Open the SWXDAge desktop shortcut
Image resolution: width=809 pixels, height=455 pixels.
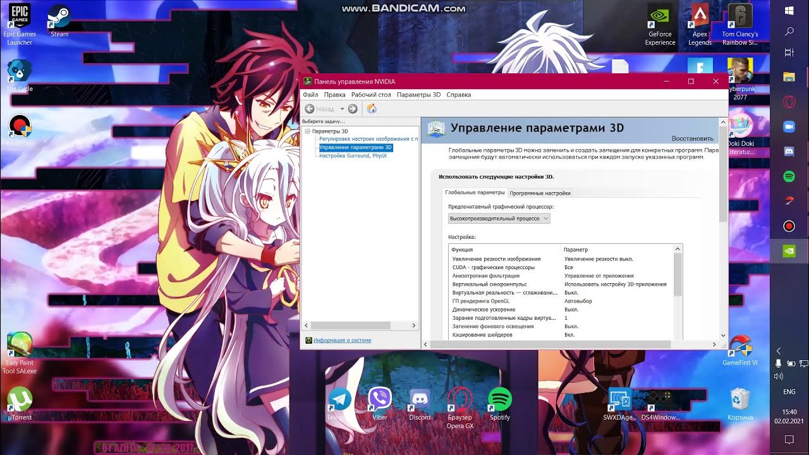tap(619, 404)
